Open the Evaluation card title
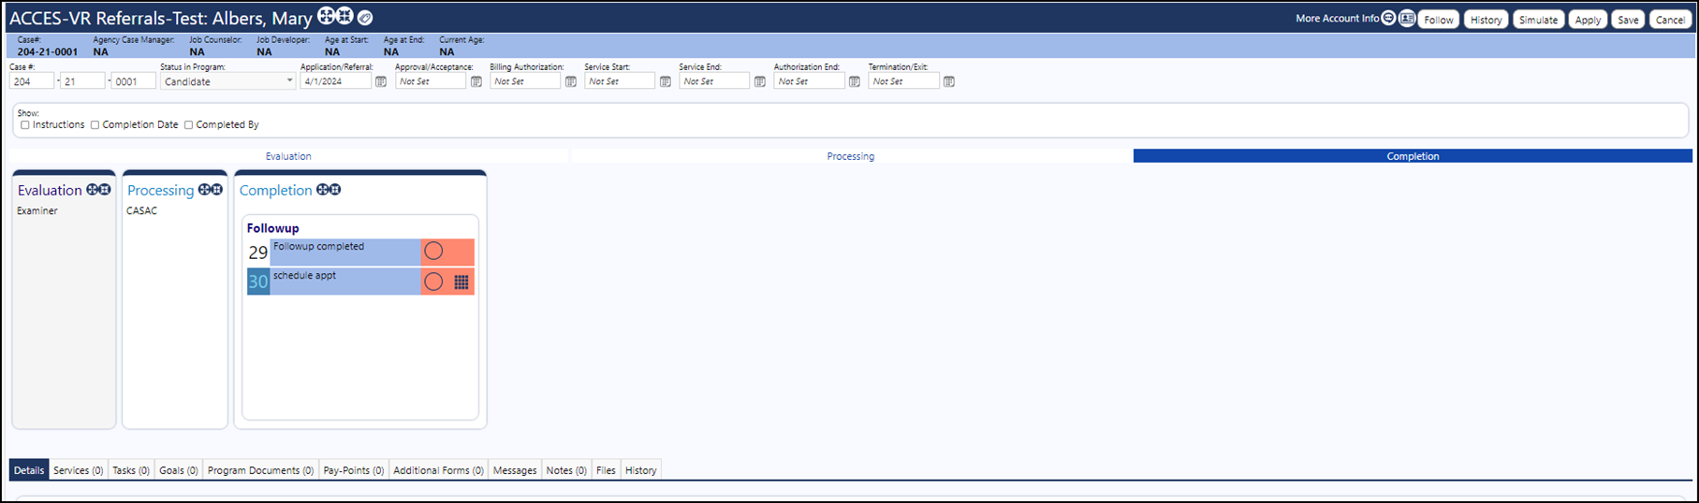1699x503 pixels. tap(50, 191)
